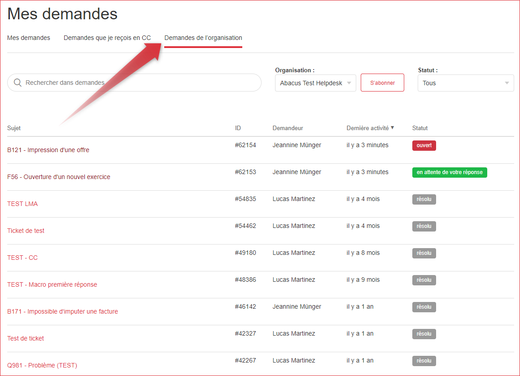Sort by the Dernière activité column header
The width and height of the screenshot is (520, 376).
coord(367,128)
